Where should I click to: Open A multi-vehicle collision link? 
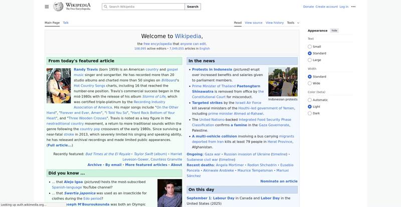215,136
